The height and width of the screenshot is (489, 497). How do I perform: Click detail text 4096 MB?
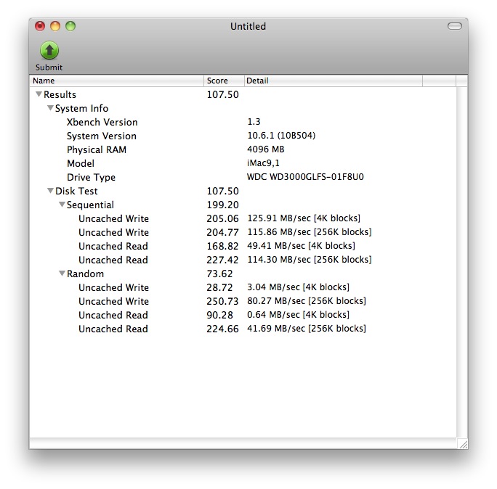(266, 149)
